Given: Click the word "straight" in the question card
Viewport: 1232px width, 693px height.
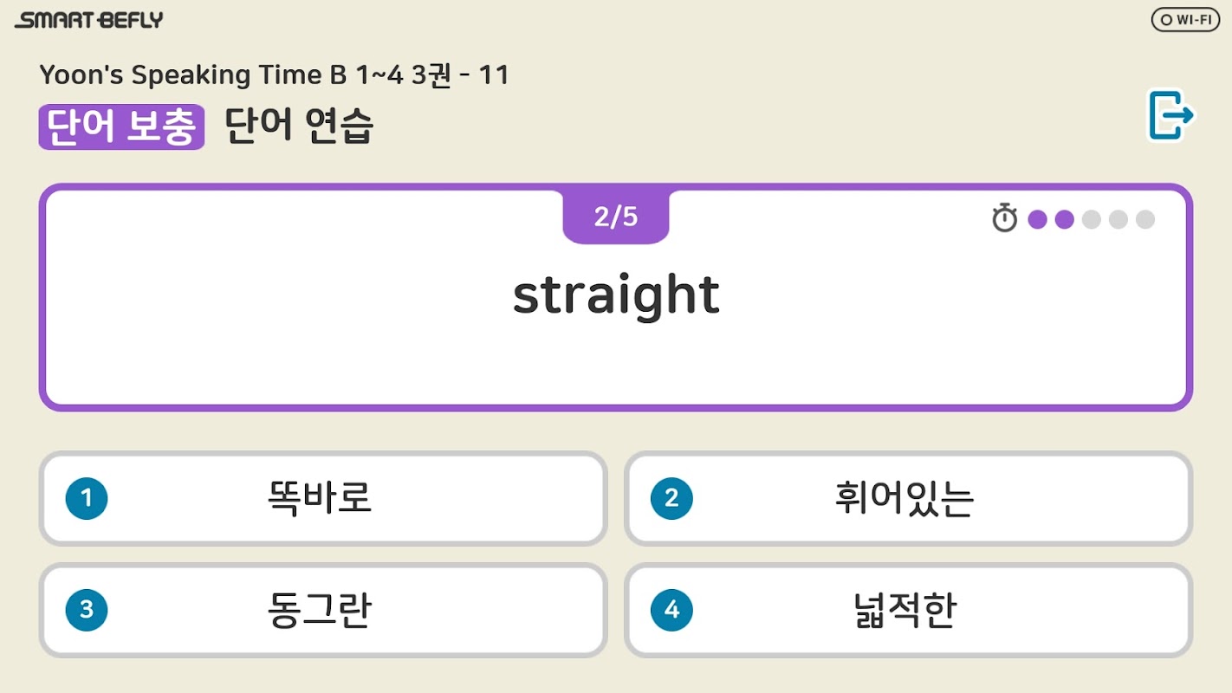Looking at the screenshot, I should click(x=616, y=296).
